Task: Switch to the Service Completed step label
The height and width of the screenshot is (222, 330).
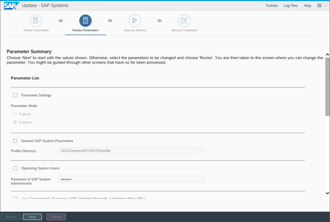Action: [184, 30]
